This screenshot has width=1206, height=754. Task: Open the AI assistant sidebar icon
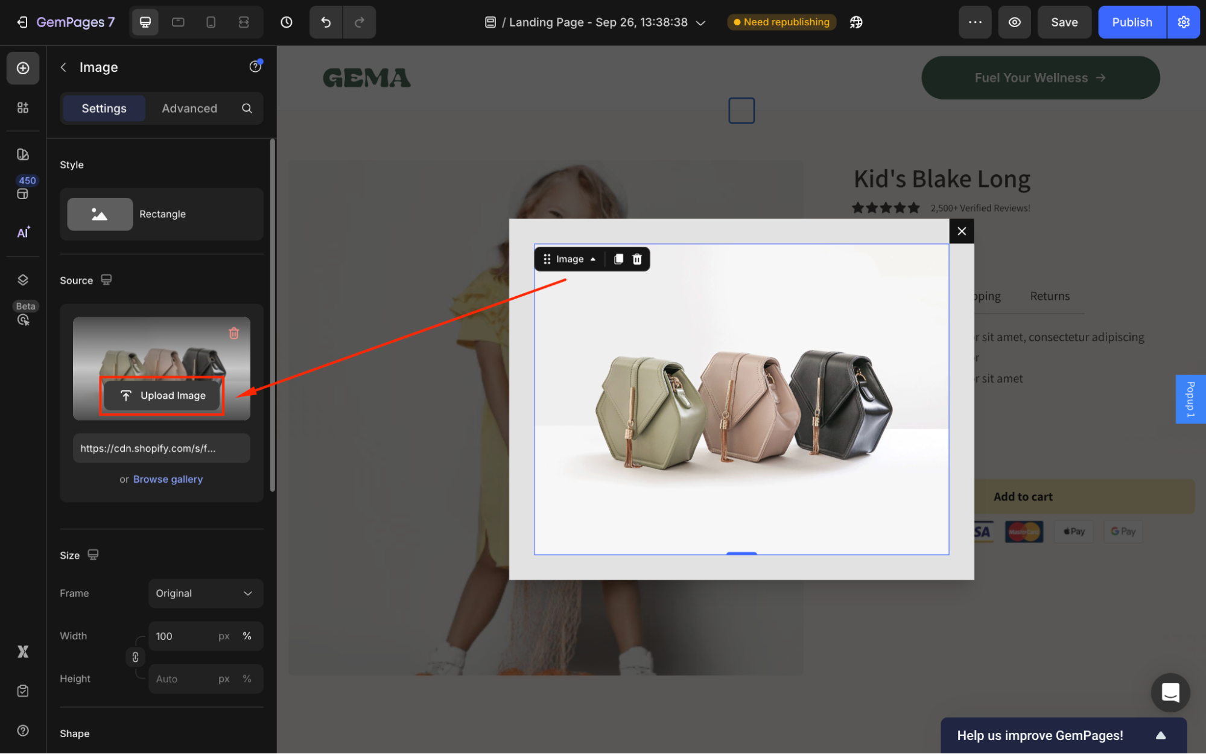pos(23,232)
